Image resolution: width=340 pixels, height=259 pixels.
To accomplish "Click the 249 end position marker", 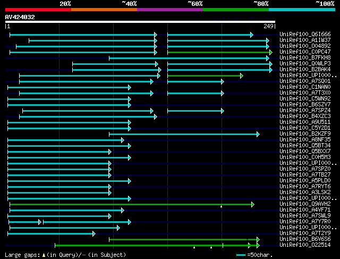I will pyautogui.click(x=268, y=26).
